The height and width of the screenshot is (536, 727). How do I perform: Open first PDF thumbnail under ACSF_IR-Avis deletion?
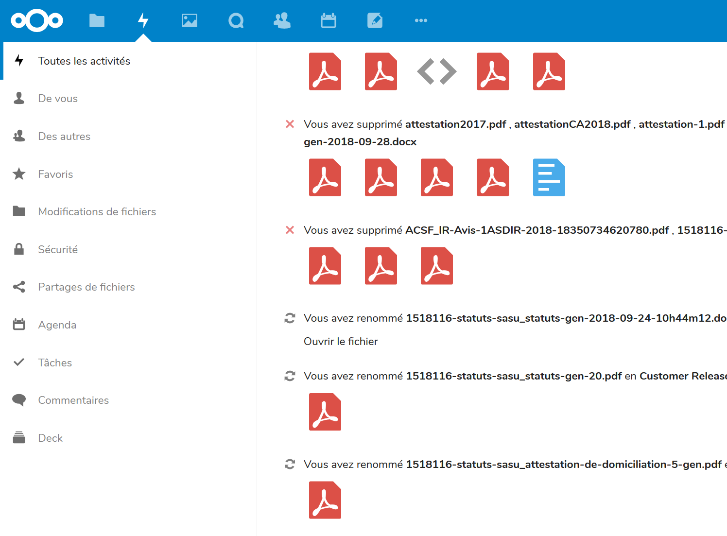pyautogui.click(x=325, y=266)
